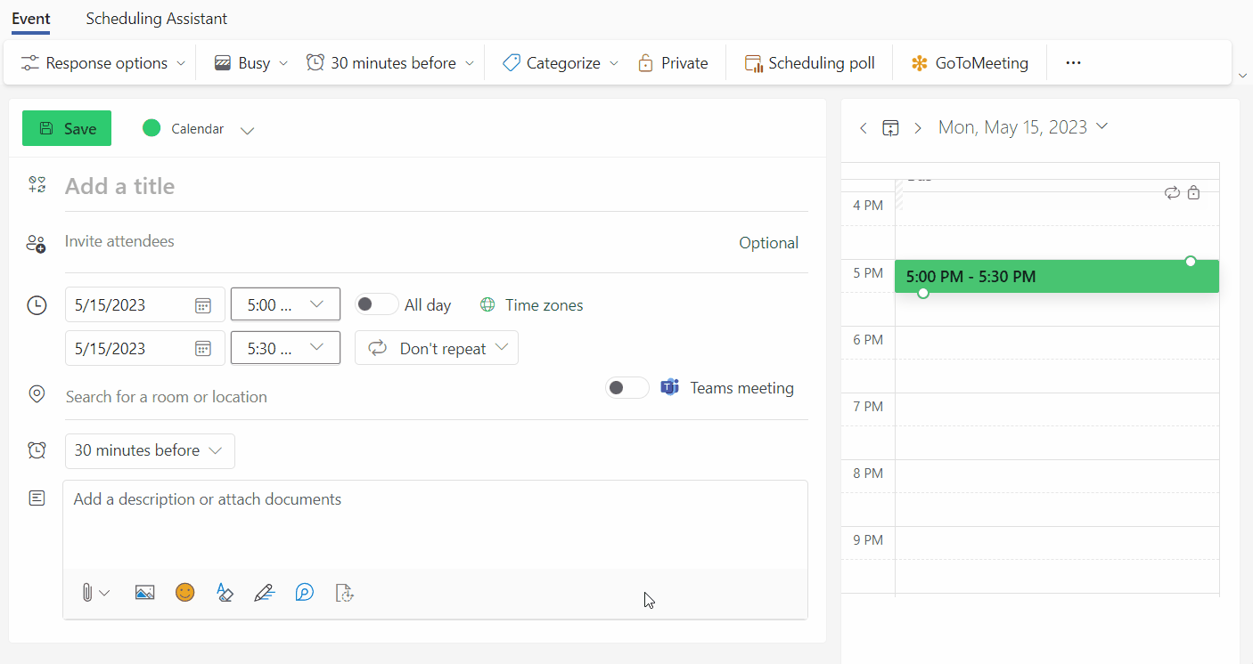The height and width of the screenshot is (664, 1253).
Task: Insert a Loop component
Action: (305, 592)
